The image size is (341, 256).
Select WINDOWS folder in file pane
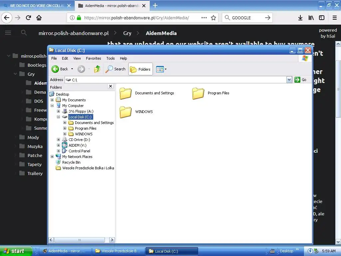point(136,112)
